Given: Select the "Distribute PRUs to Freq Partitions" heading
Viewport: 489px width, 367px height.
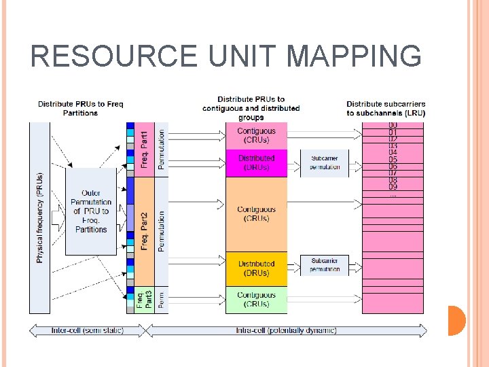Looking at the screenshot, I should click(80, 108).
